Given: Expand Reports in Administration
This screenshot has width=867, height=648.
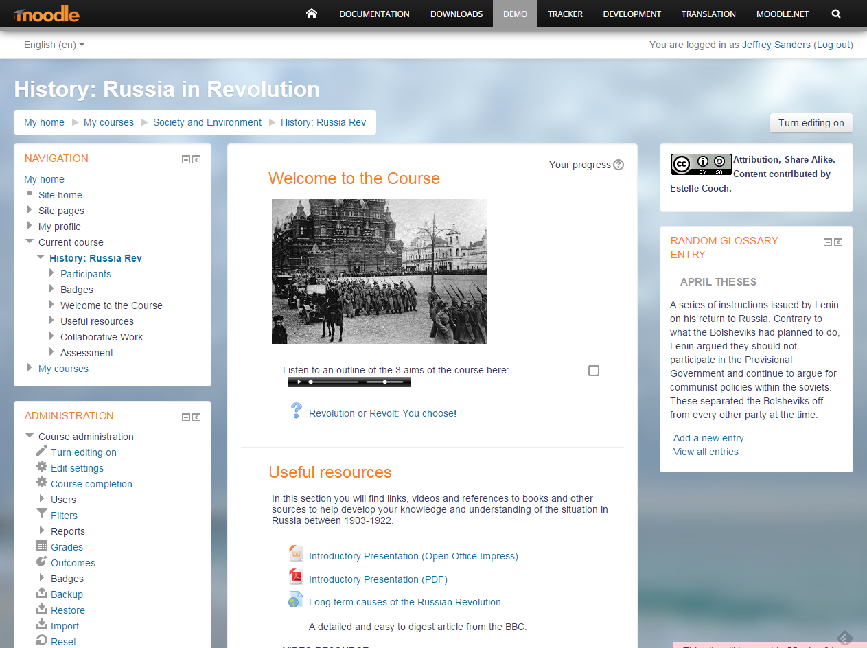Looking at the screenshot, I should click(x=42, y=531).
